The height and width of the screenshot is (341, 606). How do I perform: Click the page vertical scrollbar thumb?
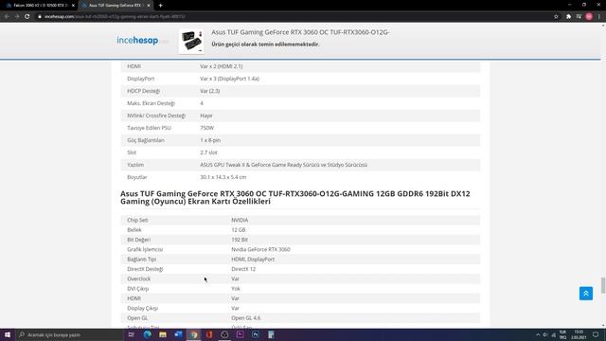(x=603, y=285)
